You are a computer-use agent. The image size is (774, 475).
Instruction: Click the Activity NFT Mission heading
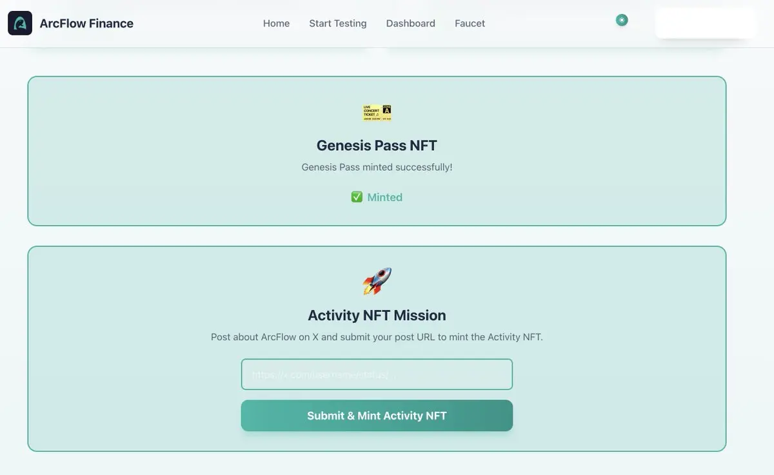(377, 315)
